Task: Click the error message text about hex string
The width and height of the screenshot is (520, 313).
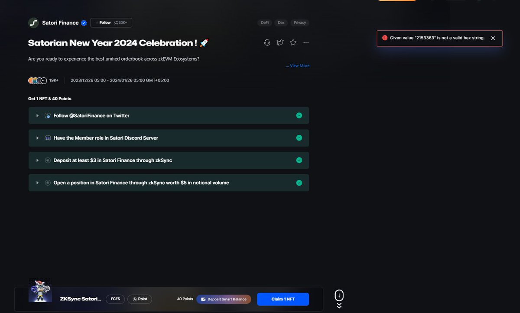Action: pyautogui.click(x=437, y=38)
